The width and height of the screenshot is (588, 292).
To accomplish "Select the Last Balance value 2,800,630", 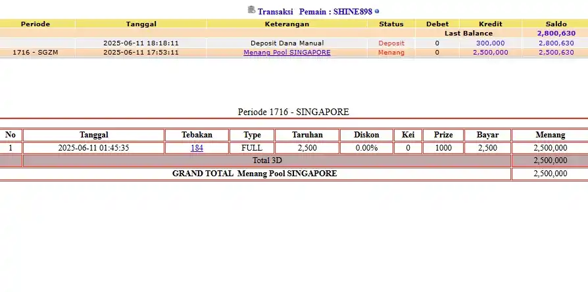I will pos(556,34).
